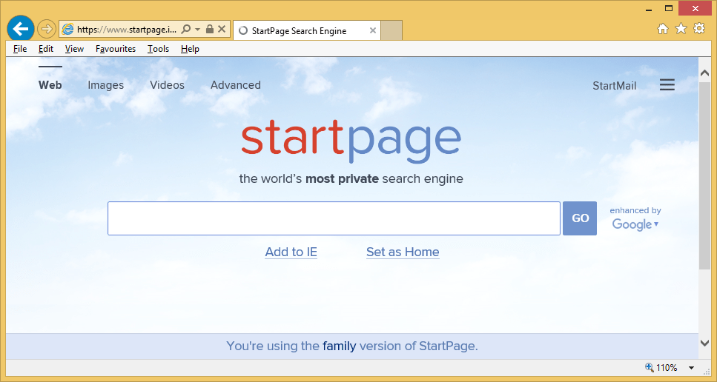Viewport: 717px width, 382px height.
Task: Open the StartMail link
Action: (614, 85)
